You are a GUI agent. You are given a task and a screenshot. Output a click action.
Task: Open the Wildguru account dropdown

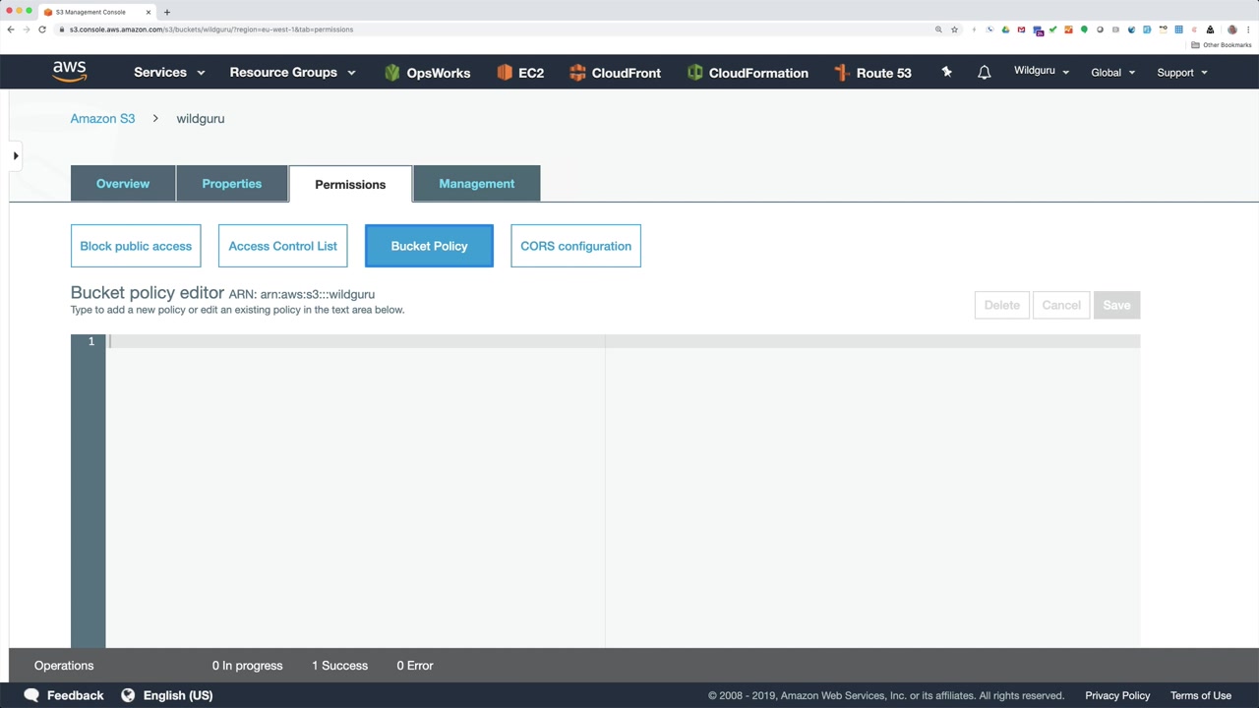[1042, 72]
